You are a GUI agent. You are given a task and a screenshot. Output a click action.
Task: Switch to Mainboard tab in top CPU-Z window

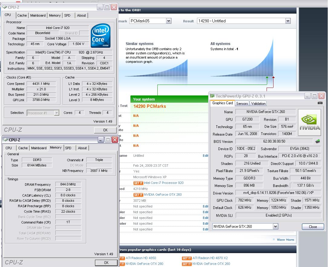(x=38, y=15)
